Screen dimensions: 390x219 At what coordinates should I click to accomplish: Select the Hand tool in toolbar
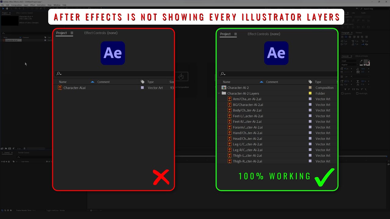click(7, 9)
